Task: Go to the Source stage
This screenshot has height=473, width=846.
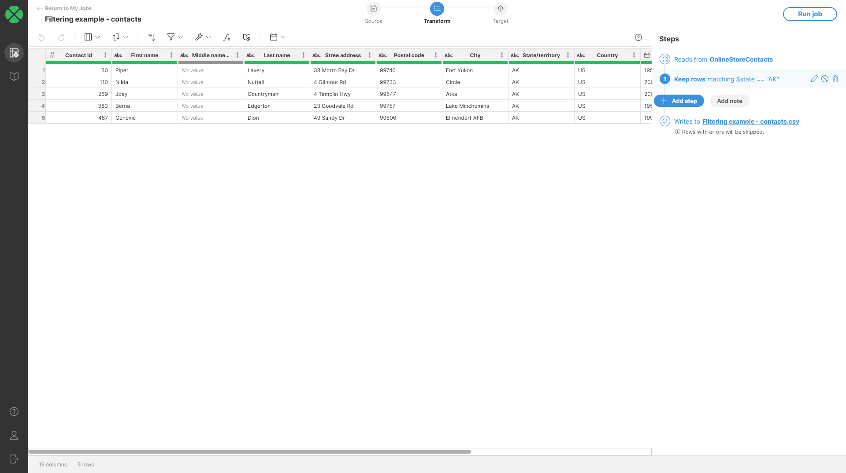Action: (x=374, y=13)
